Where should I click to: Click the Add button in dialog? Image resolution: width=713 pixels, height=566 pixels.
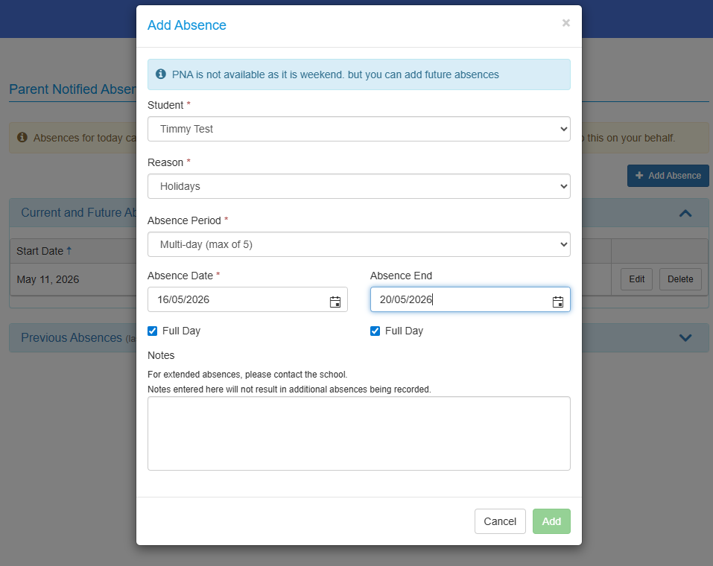(x=551, y=521)
